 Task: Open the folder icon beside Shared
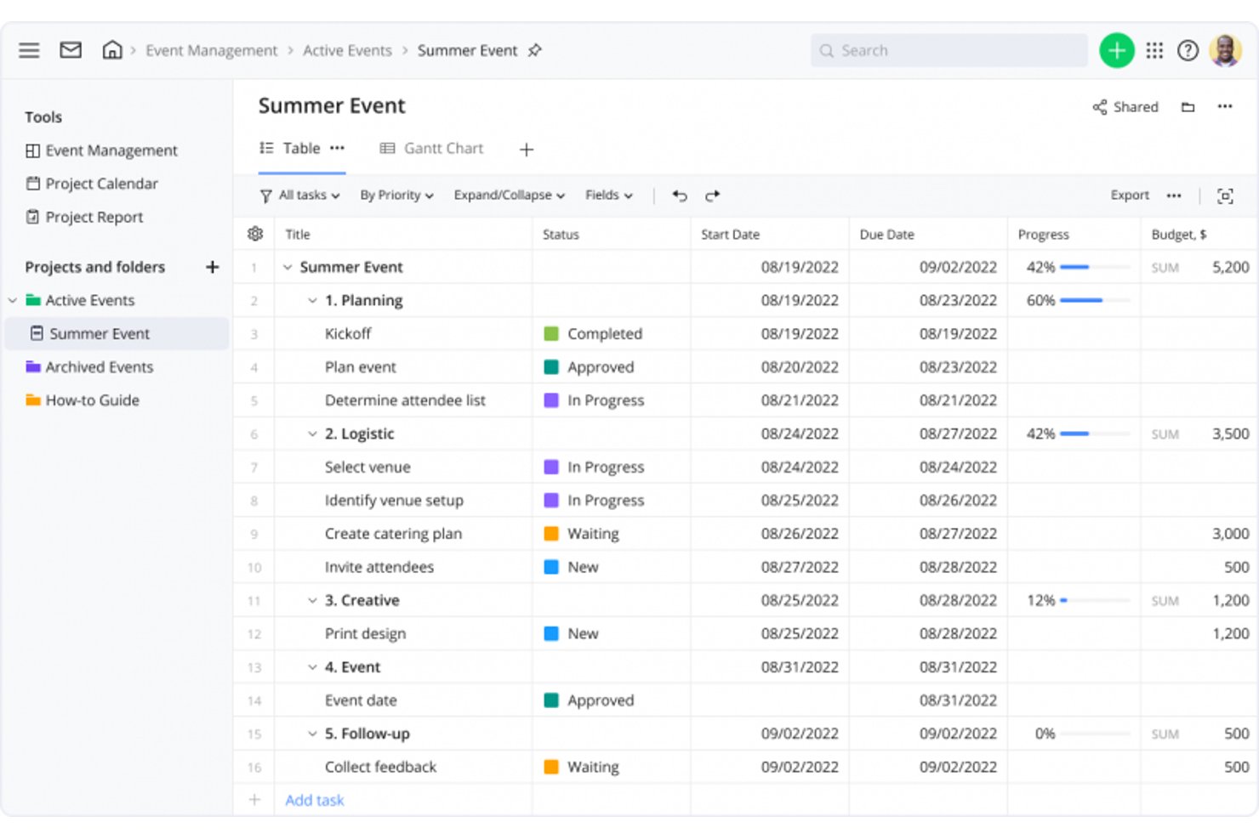[x=1188, y=107]
